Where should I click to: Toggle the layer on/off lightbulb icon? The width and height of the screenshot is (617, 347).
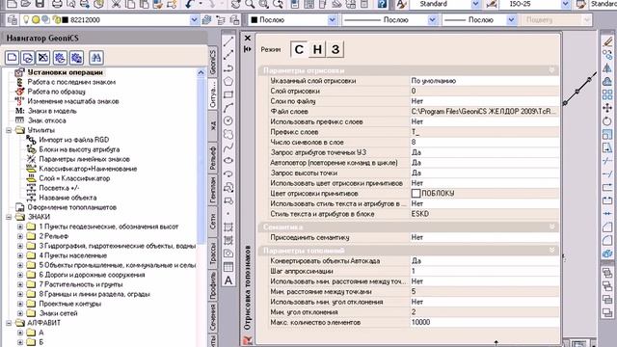point(26,19)
